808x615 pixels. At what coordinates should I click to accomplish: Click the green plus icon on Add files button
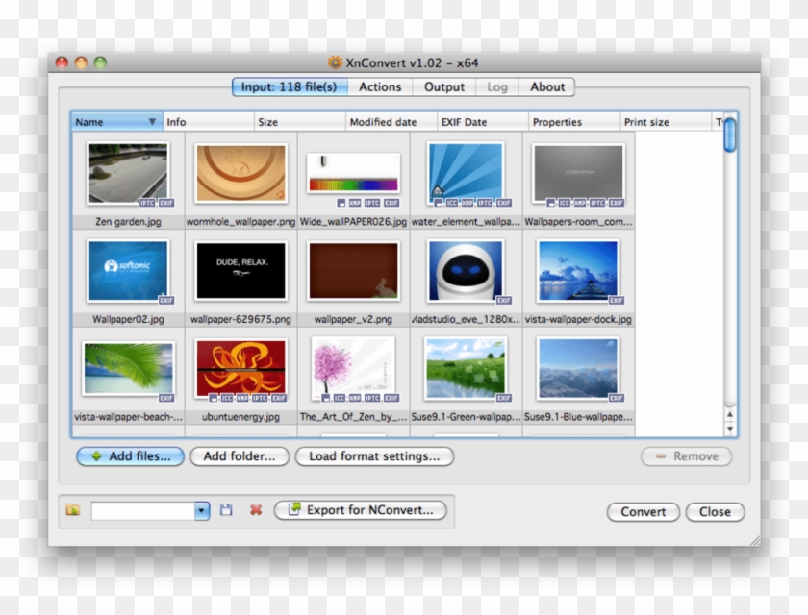(97, 456)
